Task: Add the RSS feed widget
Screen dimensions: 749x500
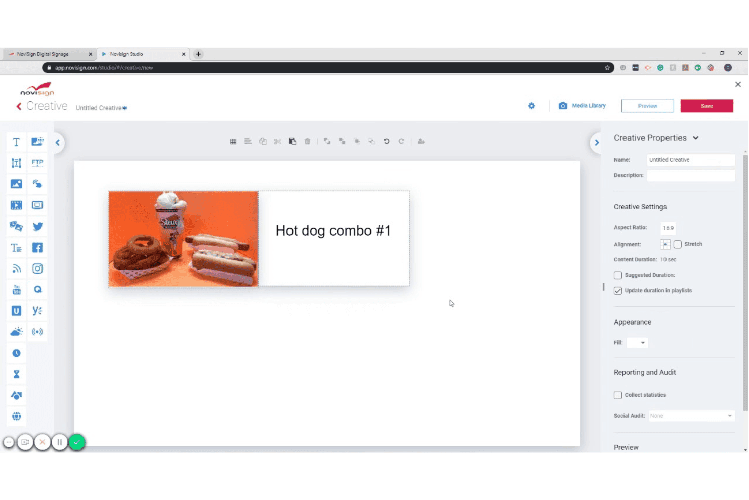Action: pos(16,268)
